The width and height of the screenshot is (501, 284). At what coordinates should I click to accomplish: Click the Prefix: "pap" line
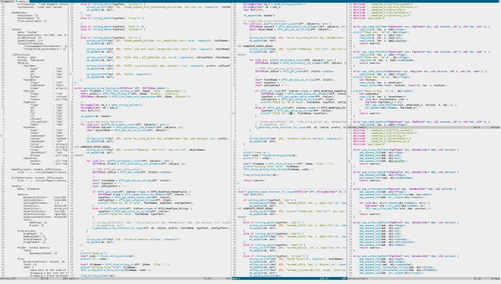(27, 58)
